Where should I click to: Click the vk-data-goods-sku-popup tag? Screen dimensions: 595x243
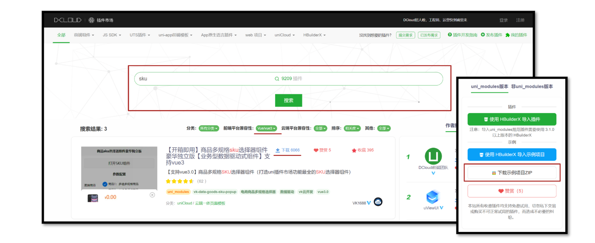[x=215, y=192]
